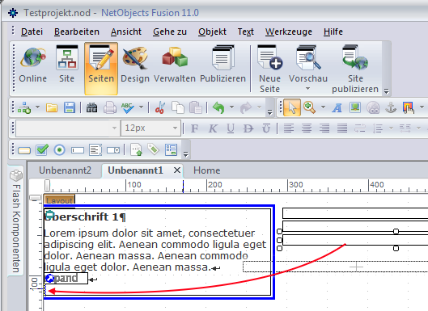Toggle bold F formatting
Viewport: 428px width, 311px height.
tap(194, 128)
